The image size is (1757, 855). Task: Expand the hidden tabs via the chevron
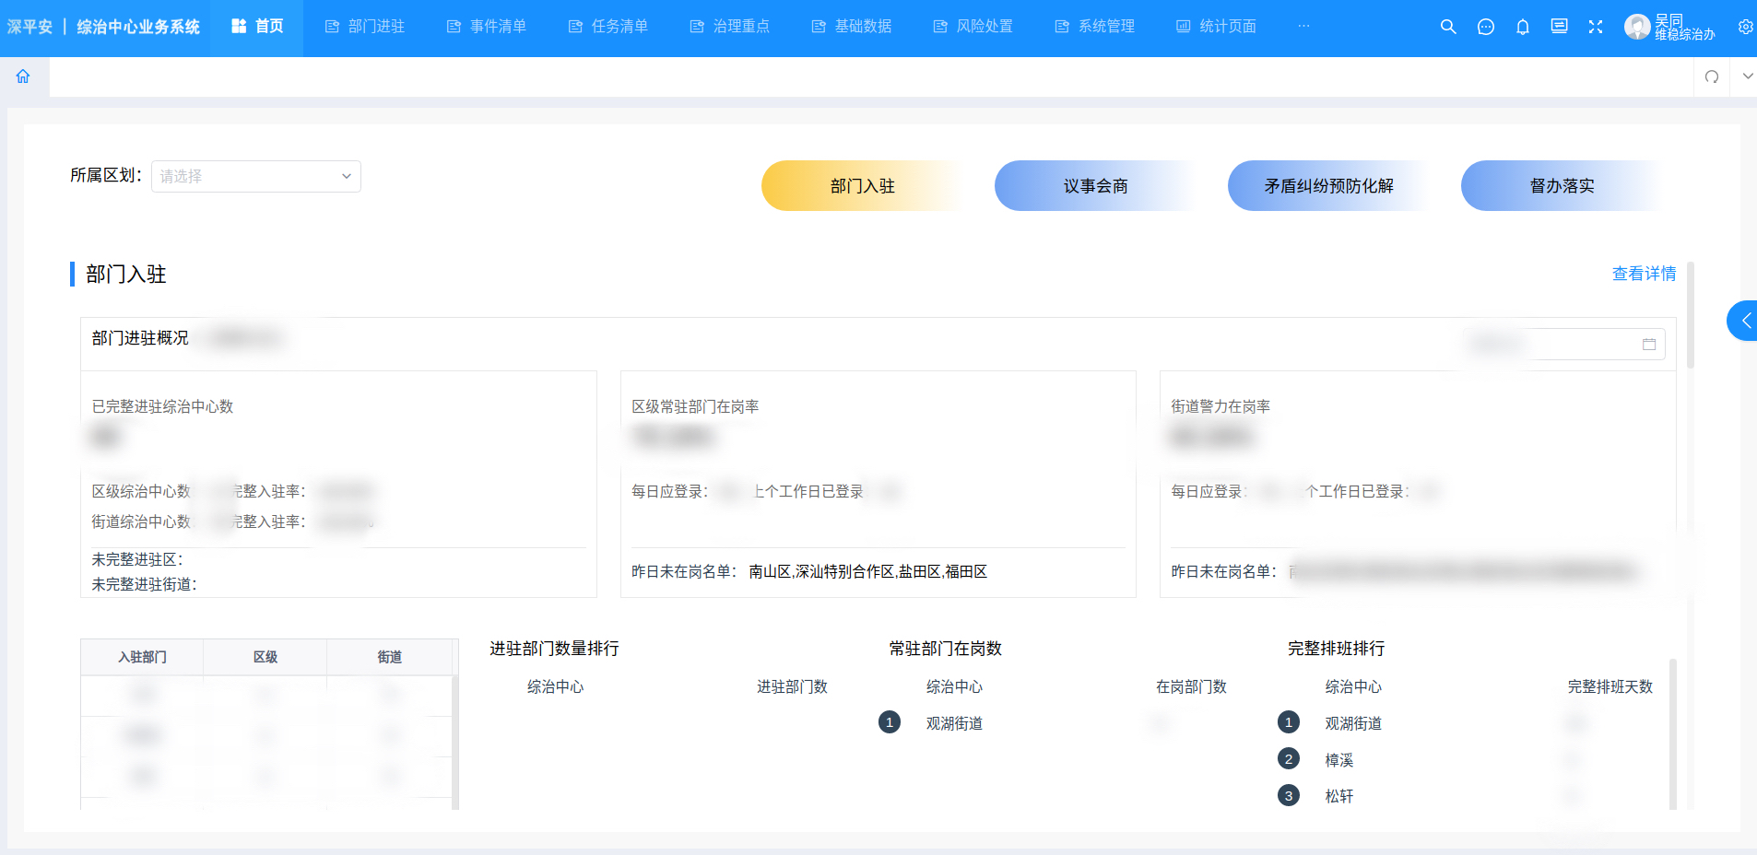[1749, 76]
